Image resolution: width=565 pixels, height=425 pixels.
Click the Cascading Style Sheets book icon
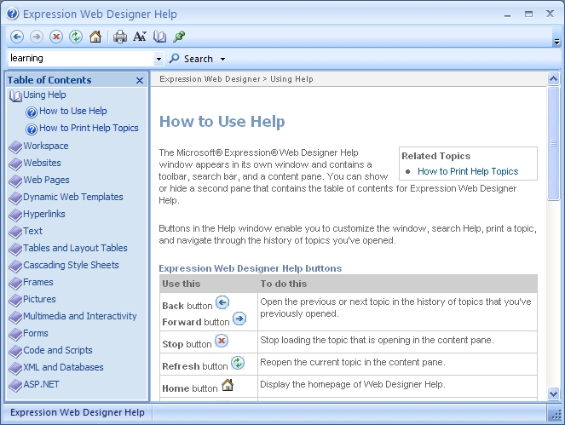[15, 267]
